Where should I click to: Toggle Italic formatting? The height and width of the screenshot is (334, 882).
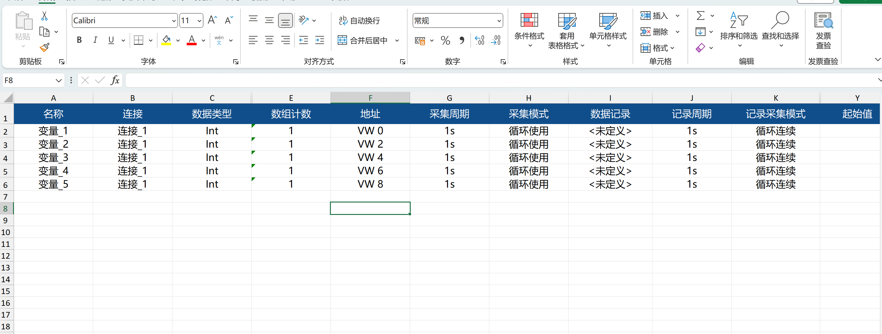[x=95, y=40]
